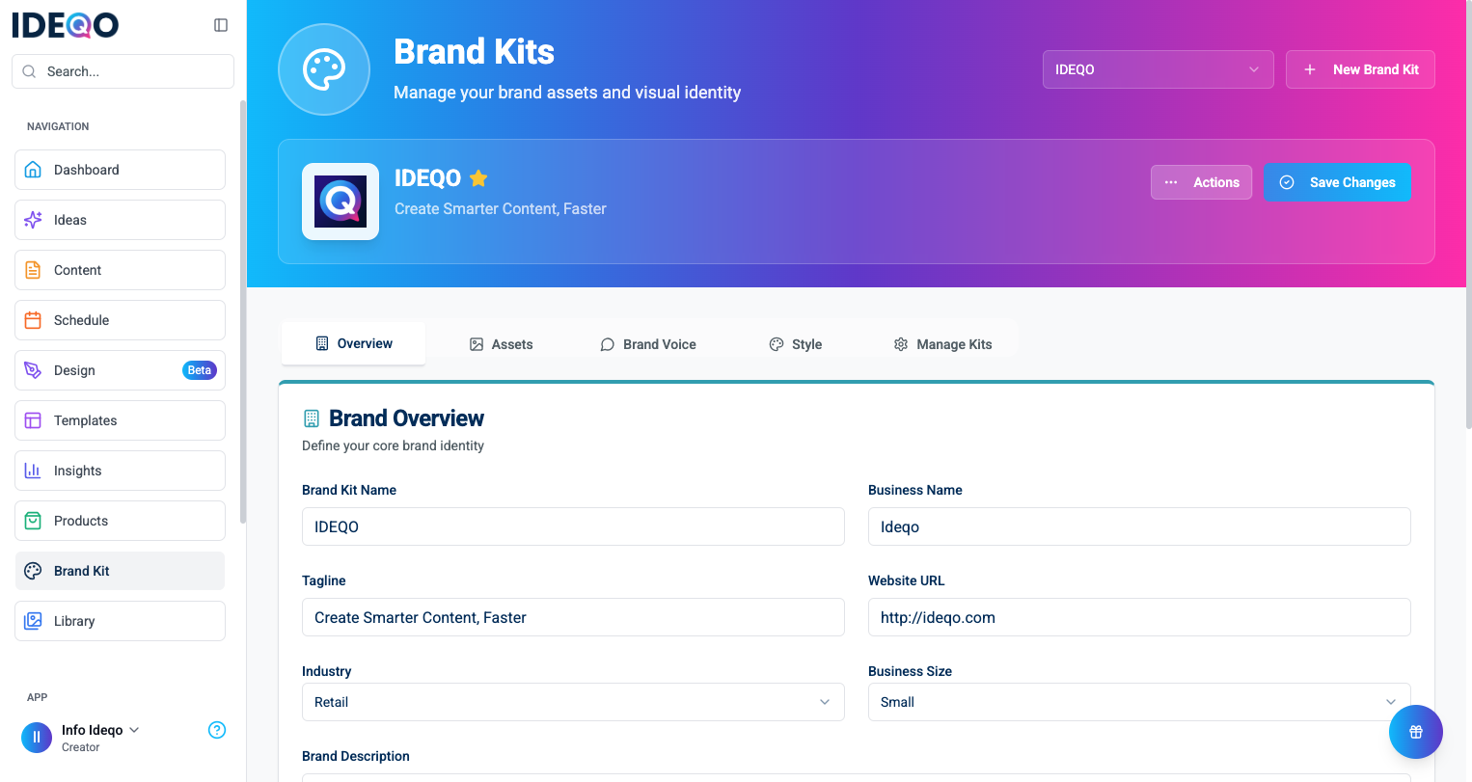Image resolution: width=1472 pixels, height=782 pixels.
Task: Open the Info Ideqo account menu chevron
Action: pyautogui.click(x=134, y=730)
